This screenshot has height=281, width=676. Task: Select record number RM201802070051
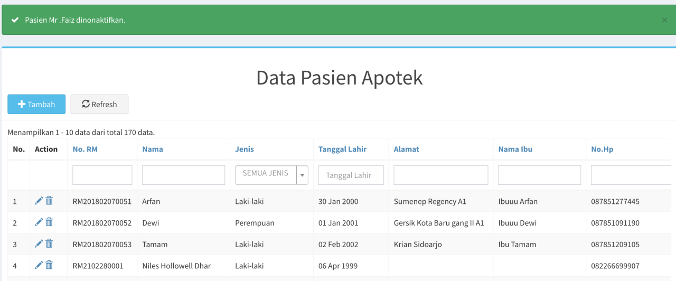pyautogui.click(x=102, y=202)
